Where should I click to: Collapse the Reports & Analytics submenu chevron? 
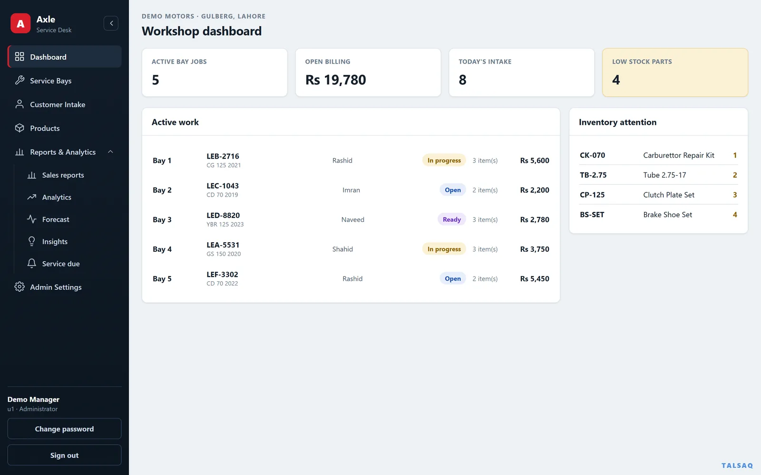click(110, 152)
